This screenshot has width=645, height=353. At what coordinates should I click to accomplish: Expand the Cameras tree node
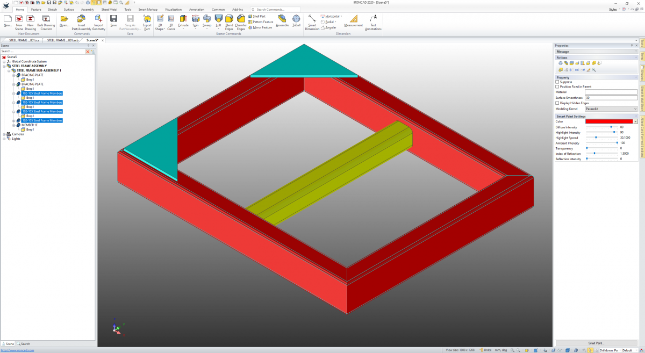(x=4, y=134)
